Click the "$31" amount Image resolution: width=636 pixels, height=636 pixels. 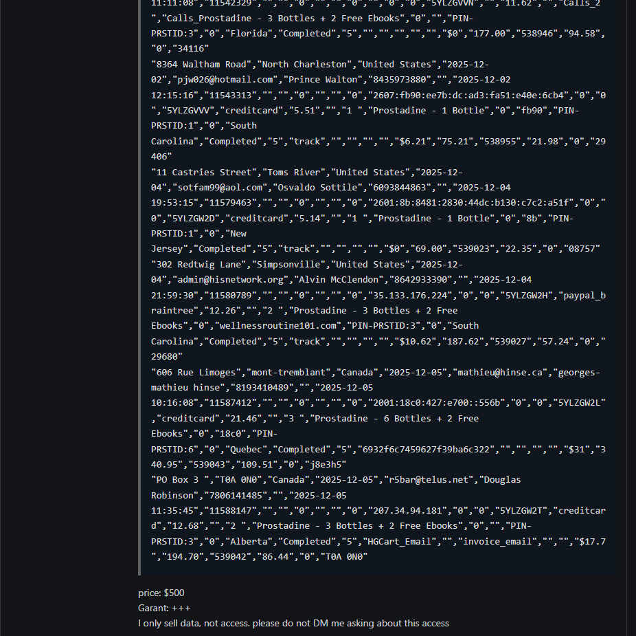pyautogui.click(x=574, y=449)
